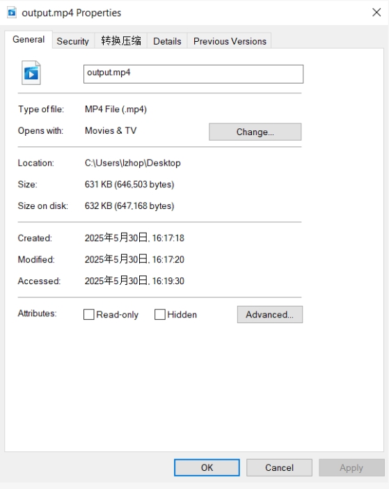This screenshot has width=389, height=489.
Task: Switch to the Details tab
Action: click(x=167, y=41)
